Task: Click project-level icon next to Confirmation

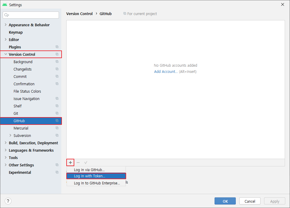Action: click(x=57, y=84)
